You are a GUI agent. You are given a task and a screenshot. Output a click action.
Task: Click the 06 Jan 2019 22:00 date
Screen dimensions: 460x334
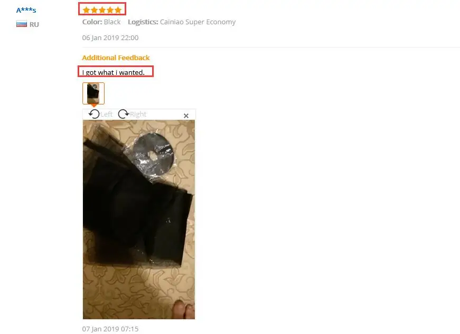coord(110,38)
